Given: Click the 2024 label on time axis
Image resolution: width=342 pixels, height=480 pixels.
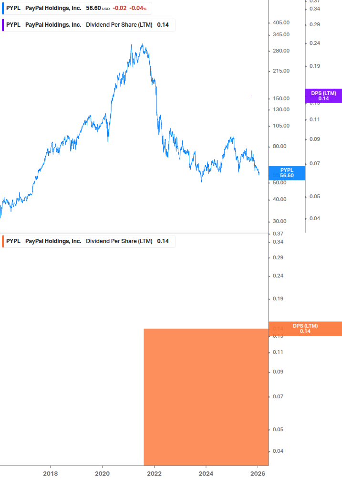Looking at the screenshot, I should tap(206, 474).
